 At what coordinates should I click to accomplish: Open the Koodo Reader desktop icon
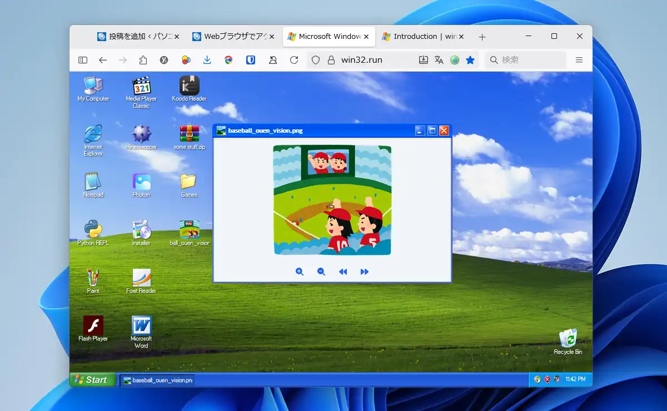tap(189, 87)
